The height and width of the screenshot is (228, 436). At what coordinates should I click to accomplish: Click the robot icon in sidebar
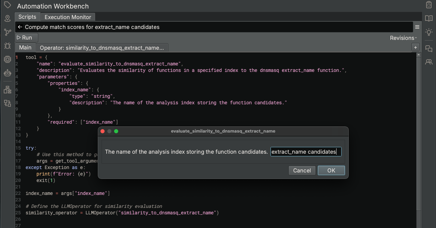pyautogui.click(x=7, y=73)
